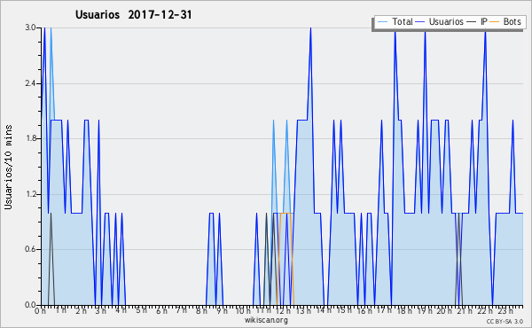Click the '1.8' y-axis value
The image size is (532, 328).
coord(30,138)
